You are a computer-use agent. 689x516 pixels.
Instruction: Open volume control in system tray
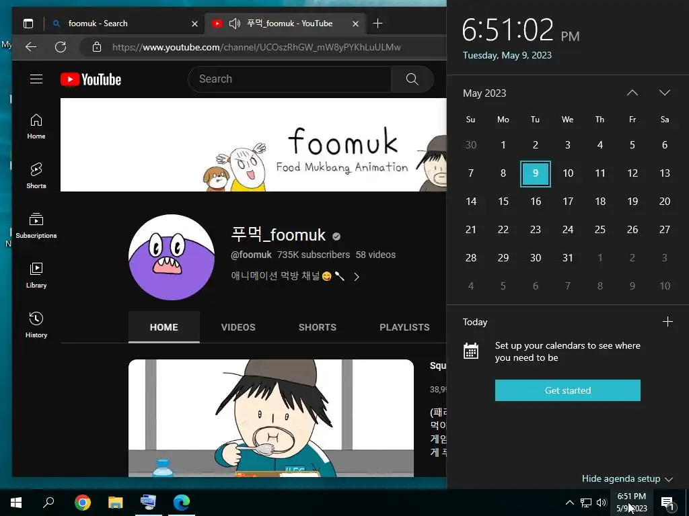602,503
